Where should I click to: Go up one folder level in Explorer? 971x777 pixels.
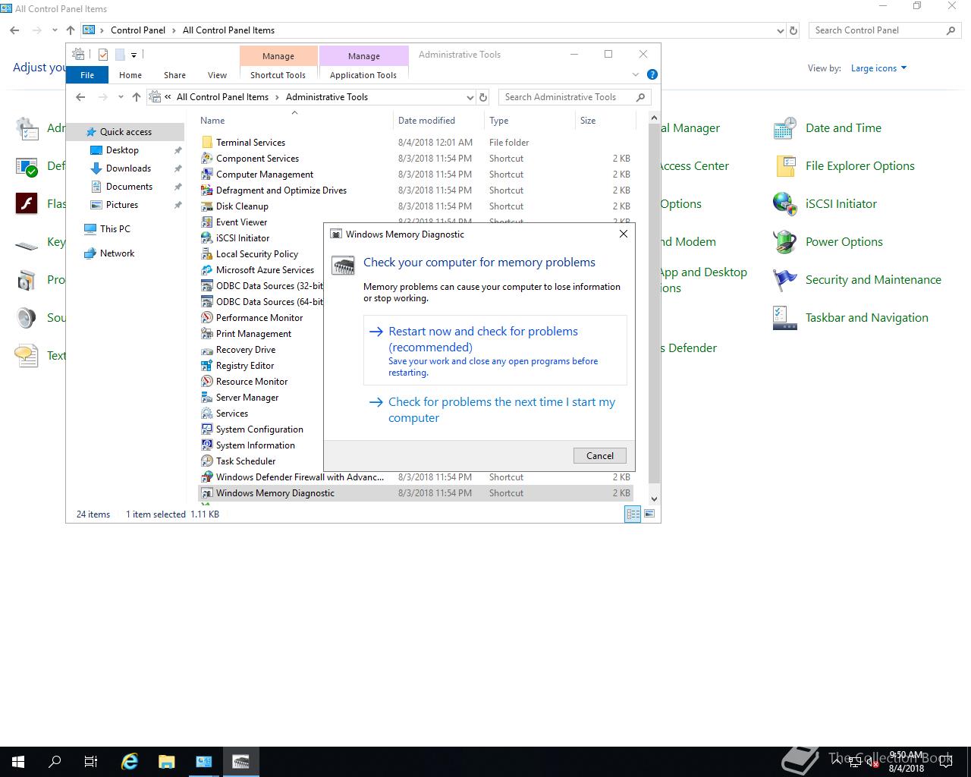click(x=137, y=97)
